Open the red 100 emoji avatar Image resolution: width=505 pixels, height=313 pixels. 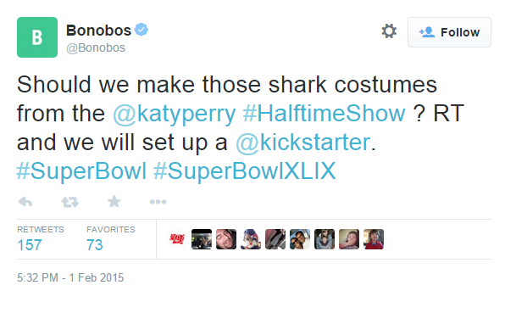pyautogui.click(x=177, y=239)
